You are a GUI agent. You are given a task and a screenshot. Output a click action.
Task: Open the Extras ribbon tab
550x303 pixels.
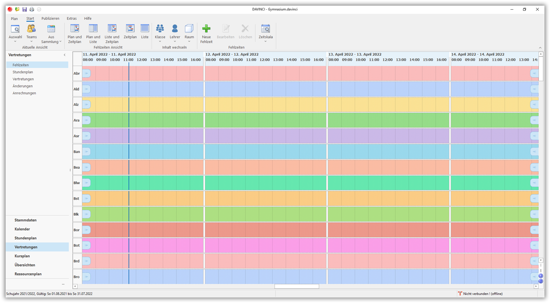point(72,18)
